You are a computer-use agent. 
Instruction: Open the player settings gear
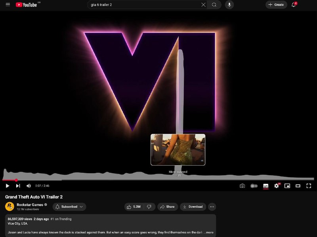click(277, 185)
